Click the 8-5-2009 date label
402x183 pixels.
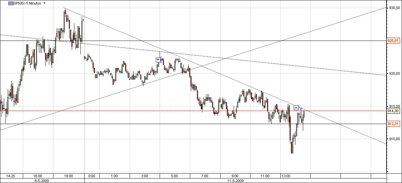[x=42, y=181]
